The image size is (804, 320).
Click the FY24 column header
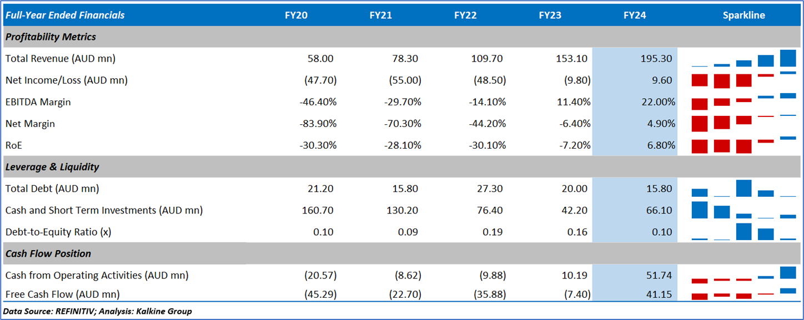pos(635,16)
